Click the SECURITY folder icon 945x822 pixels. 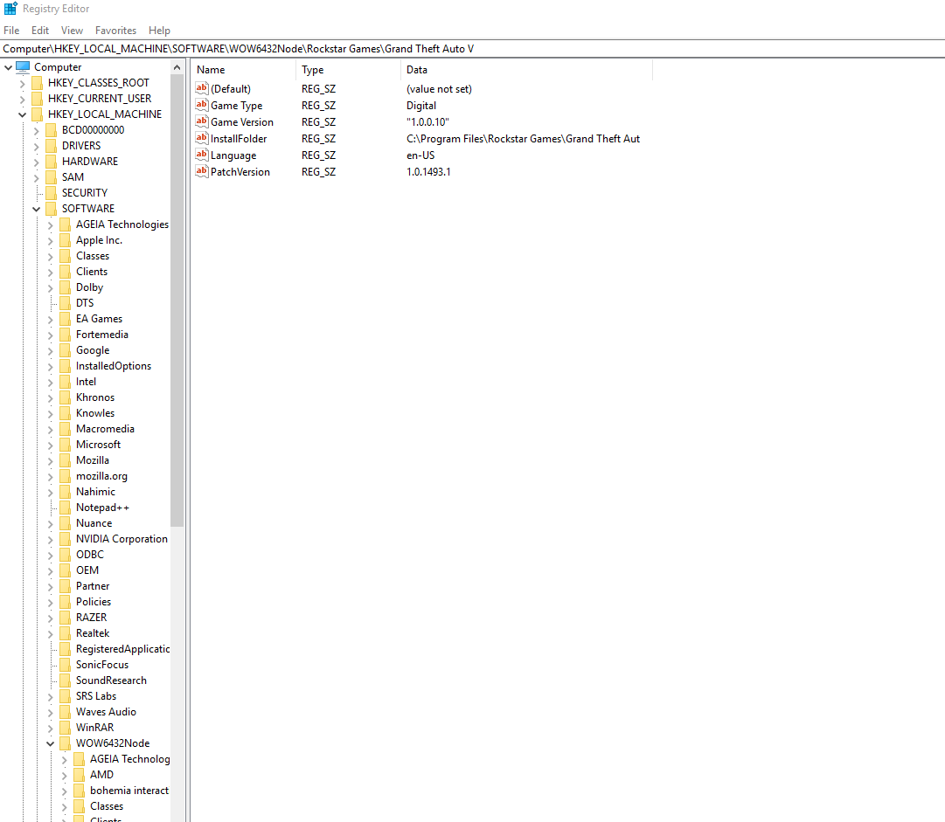pyautogui.click(x=52, y=193)
